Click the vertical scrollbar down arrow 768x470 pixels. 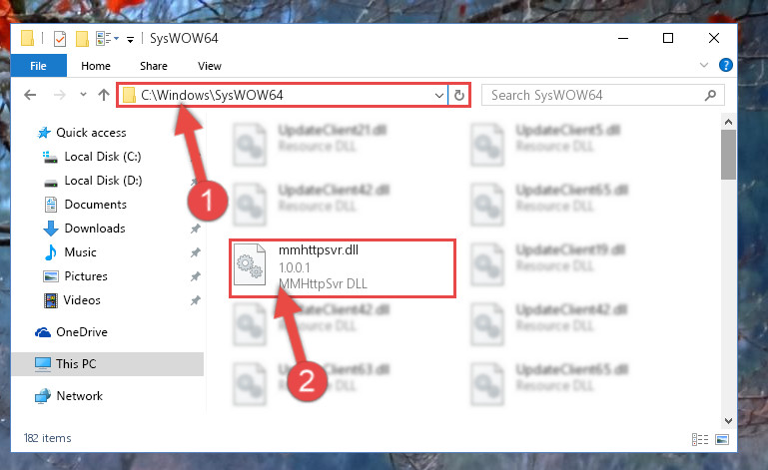pyautogui.click(x=728, y=420)
